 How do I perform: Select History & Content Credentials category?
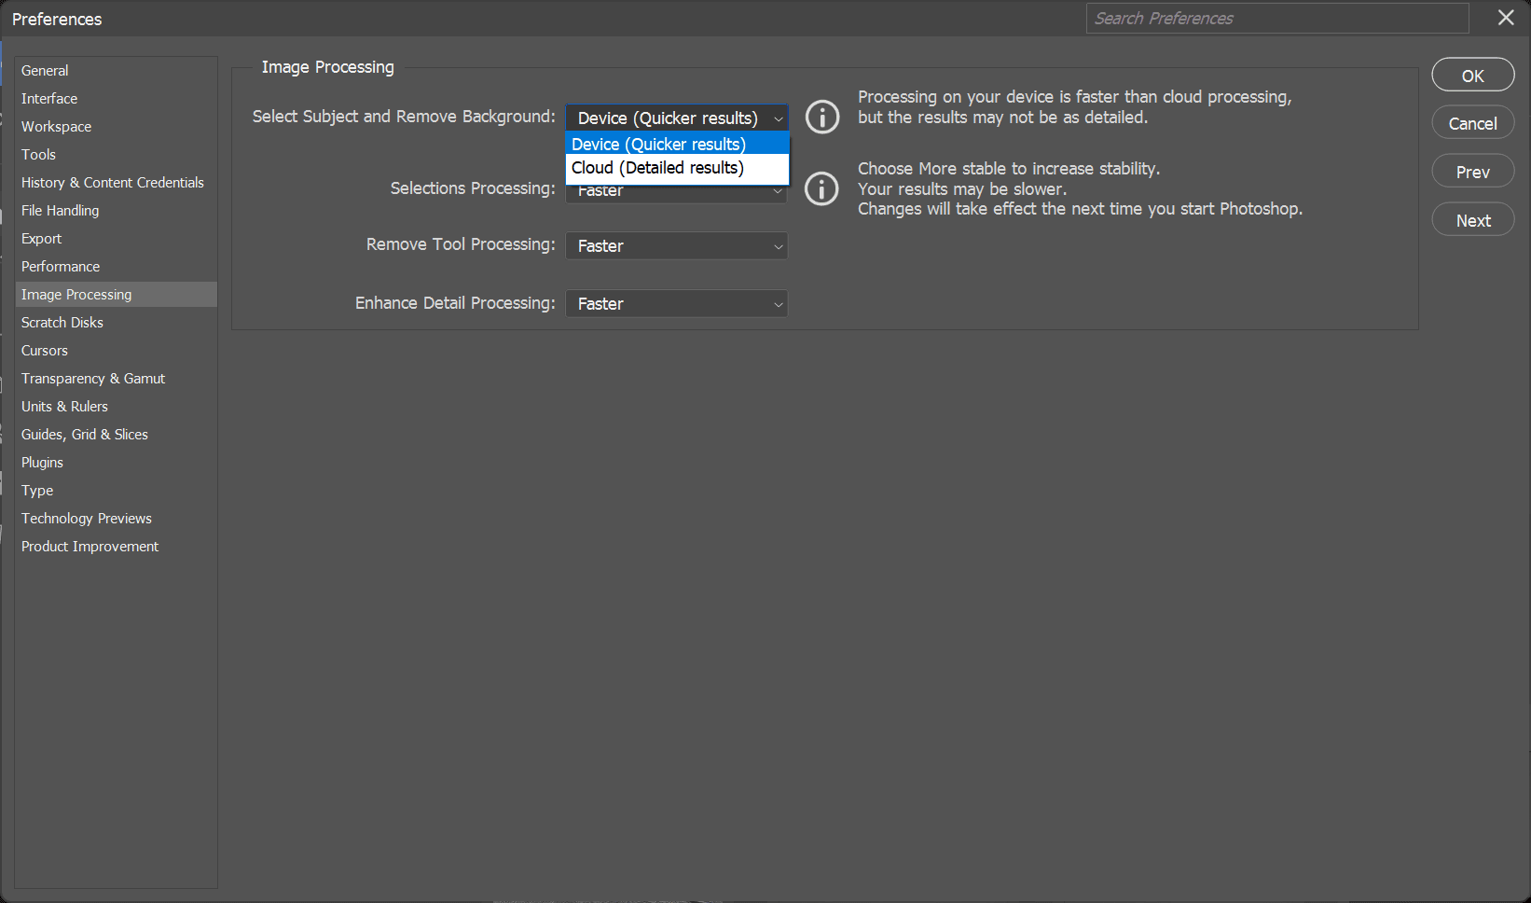[113, 183]
